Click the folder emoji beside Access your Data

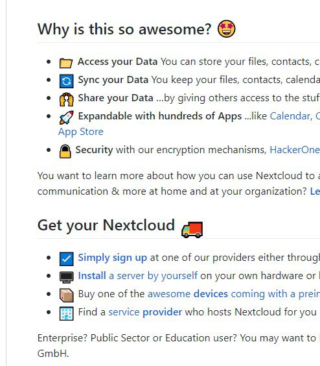tap(66, 62)
